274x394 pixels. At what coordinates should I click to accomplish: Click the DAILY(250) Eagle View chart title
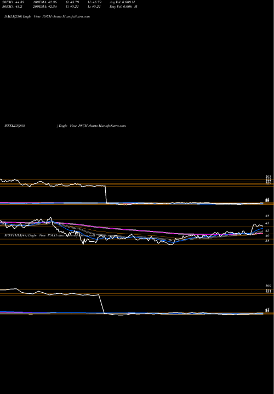point(47,16)
